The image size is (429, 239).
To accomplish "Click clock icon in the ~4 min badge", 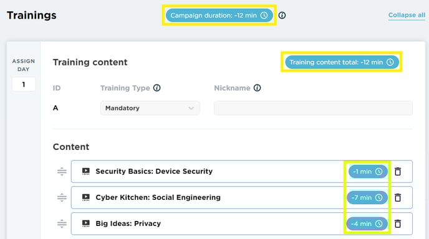I will [379, 223].
